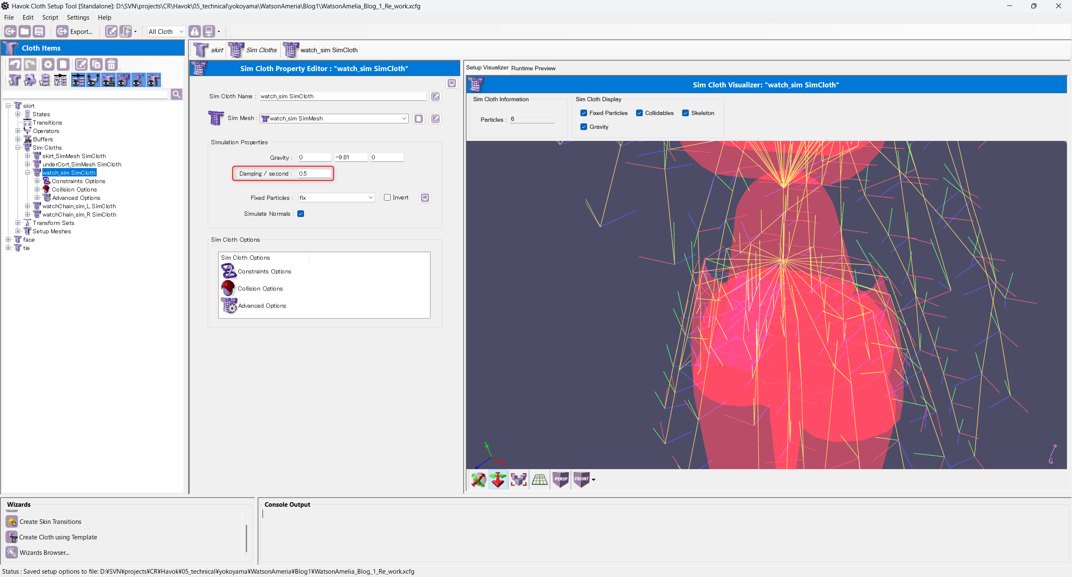
Task: Select Collision Options tree item
Action: [x=74, y=189]
